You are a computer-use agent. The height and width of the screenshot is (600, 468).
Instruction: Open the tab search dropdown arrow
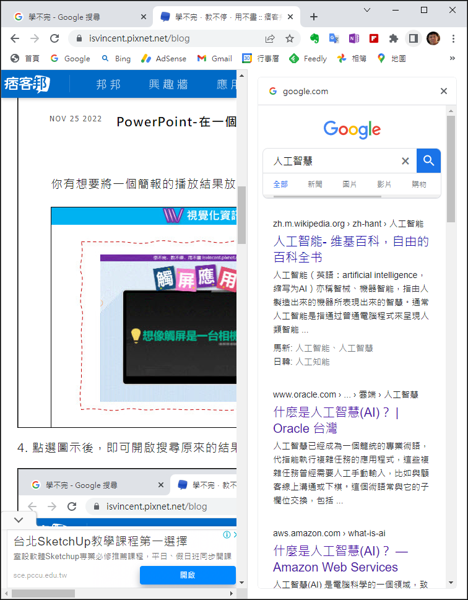(367, 11)
